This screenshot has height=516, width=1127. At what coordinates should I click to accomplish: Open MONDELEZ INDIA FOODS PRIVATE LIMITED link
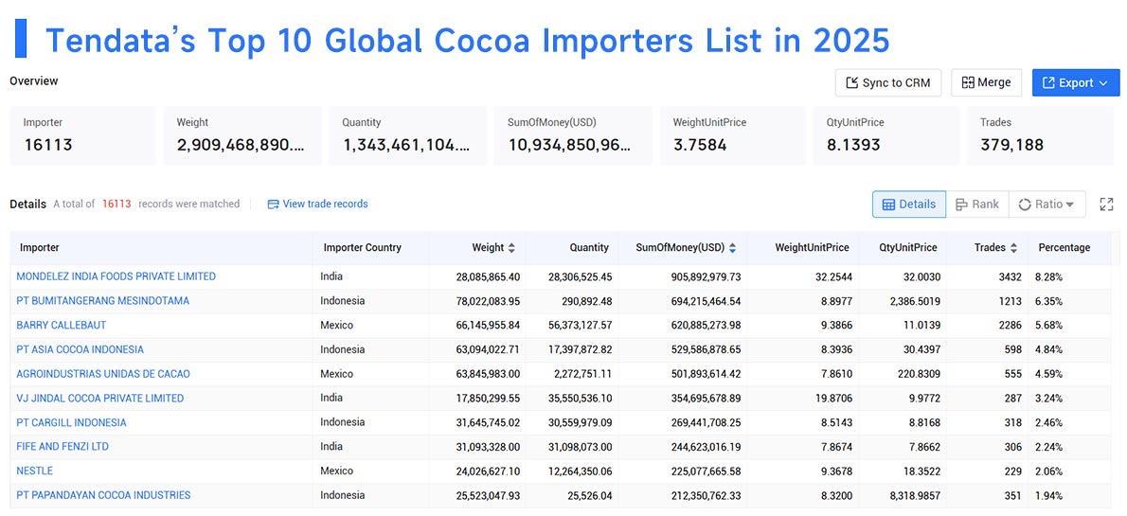(x=116, y=276)
